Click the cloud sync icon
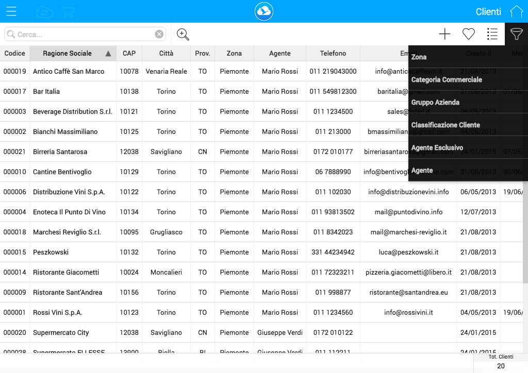 (x=44, y=12)
